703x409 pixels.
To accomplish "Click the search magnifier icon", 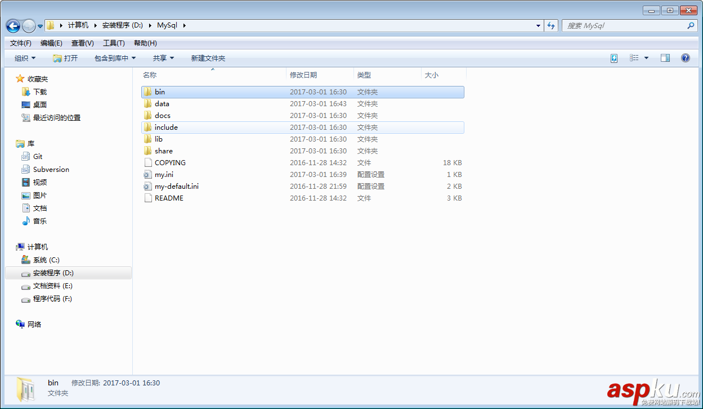I will coord(691,26).
